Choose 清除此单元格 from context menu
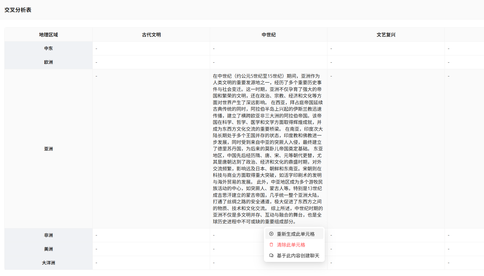Image resolution: width=484 pixels, height=276 pixels. coord(291,245)
